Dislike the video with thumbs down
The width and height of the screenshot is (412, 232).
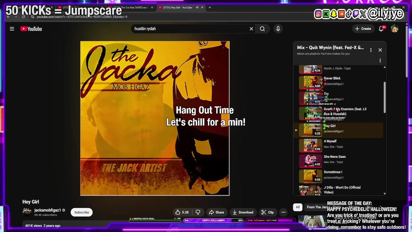click(x=198, y=212)
